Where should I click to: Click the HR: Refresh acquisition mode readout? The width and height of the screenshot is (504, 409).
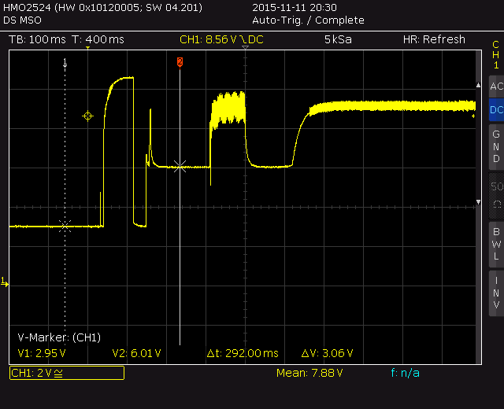434,39
